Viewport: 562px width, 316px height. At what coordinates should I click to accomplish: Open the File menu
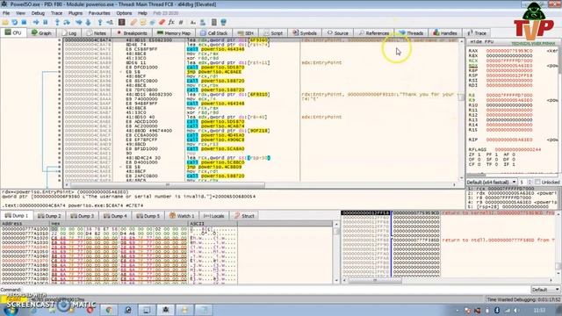click(6, 13)
